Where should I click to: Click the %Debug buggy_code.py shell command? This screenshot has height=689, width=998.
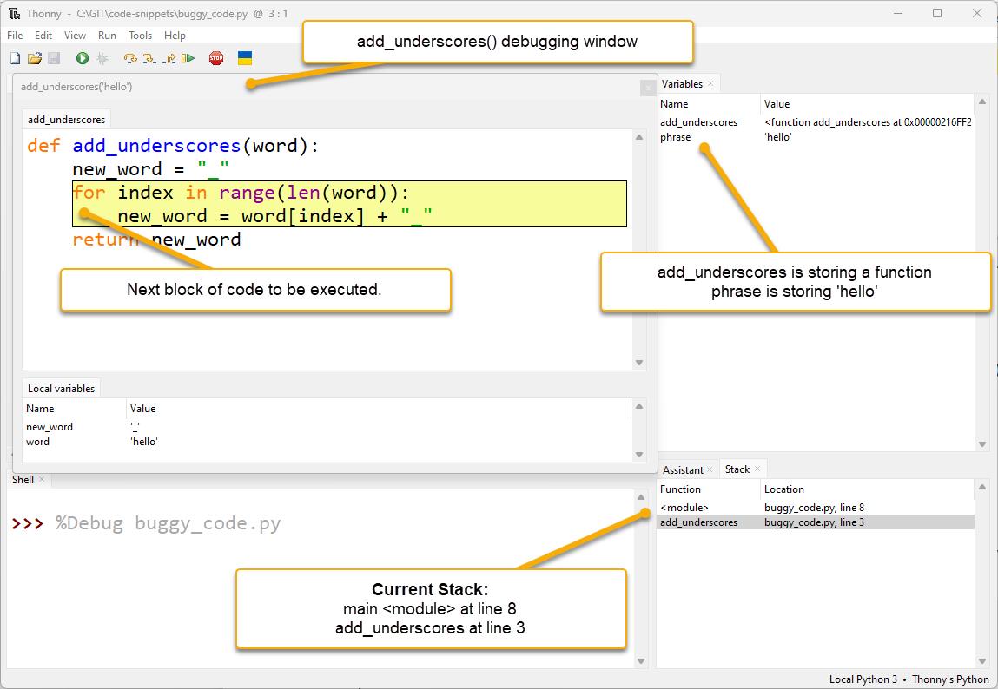168,524
